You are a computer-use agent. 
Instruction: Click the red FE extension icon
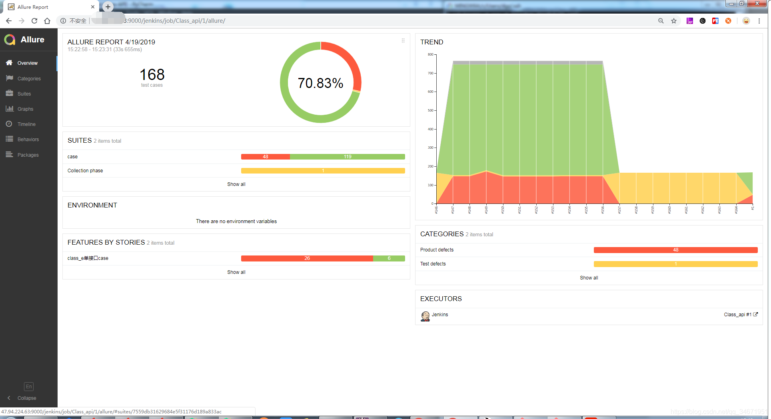point(715,21)
